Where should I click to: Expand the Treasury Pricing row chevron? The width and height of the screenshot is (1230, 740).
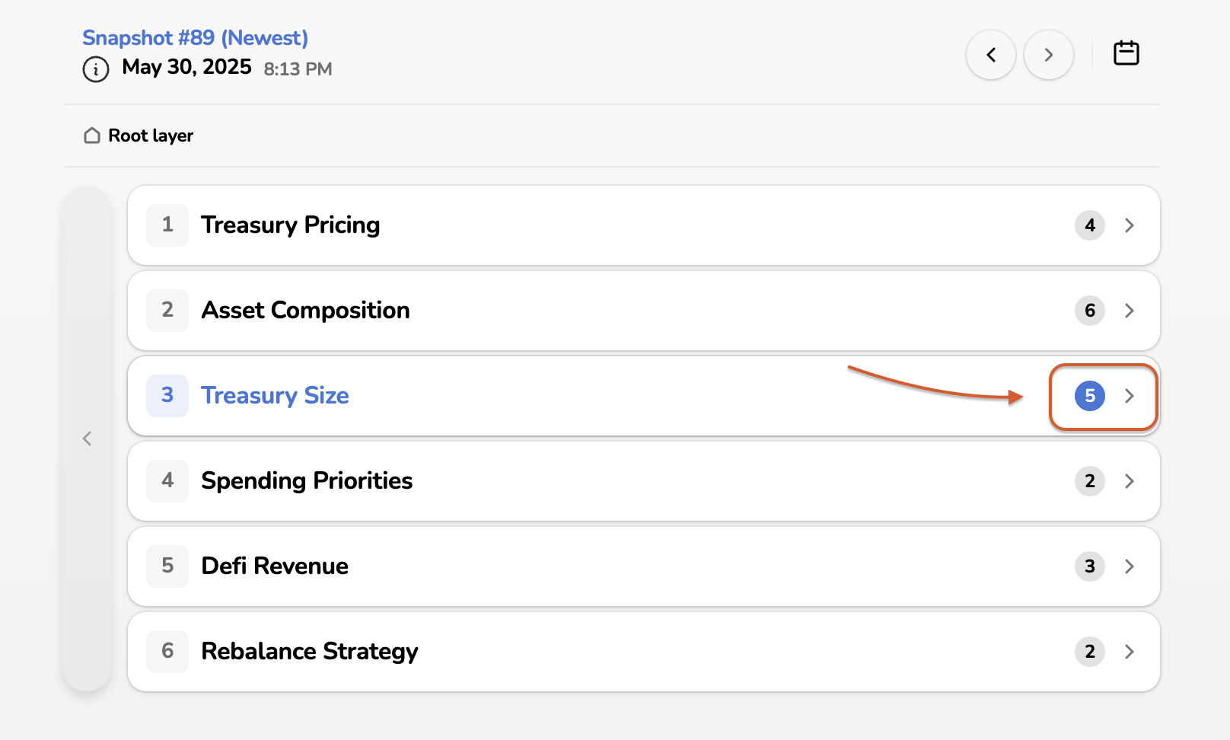pos(1129,225)
